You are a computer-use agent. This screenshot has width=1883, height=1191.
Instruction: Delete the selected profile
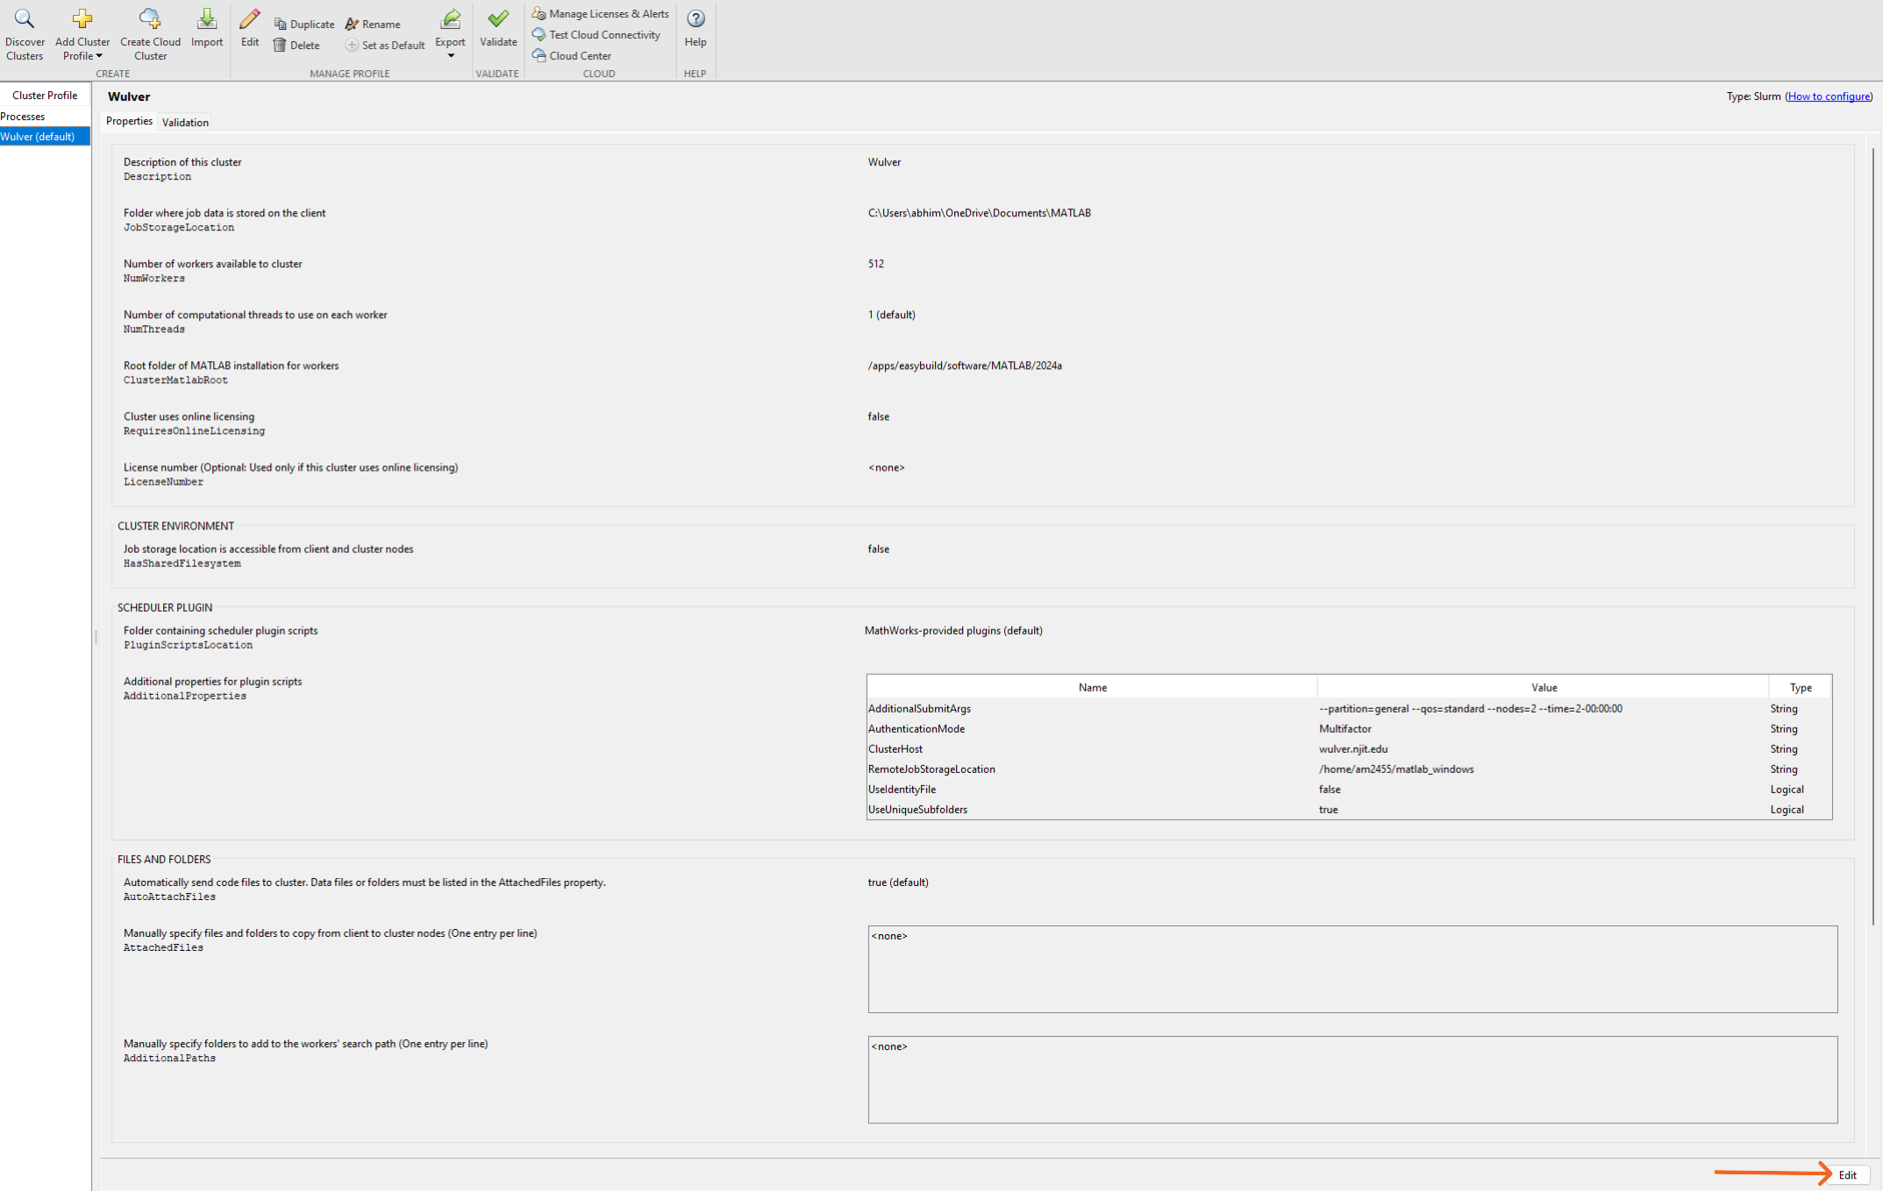[296, 45]
